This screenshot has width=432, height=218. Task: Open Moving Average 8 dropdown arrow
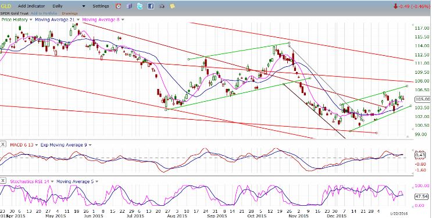click(123, 20)
